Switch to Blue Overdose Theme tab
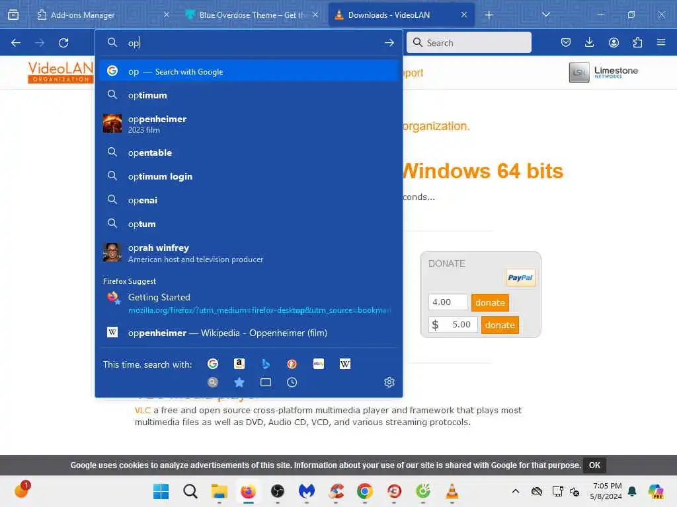The width and height of the screenshot is (677, 507). 251,15
